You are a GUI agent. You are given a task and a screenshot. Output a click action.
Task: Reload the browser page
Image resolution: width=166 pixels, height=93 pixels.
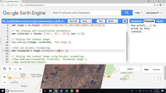click(8, 5)
